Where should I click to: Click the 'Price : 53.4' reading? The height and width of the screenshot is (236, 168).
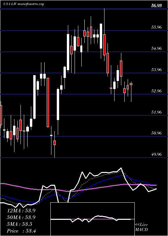(21, 231)
